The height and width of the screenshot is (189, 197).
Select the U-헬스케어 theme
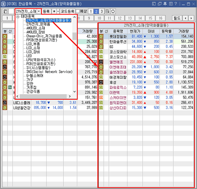click(35, 76)
